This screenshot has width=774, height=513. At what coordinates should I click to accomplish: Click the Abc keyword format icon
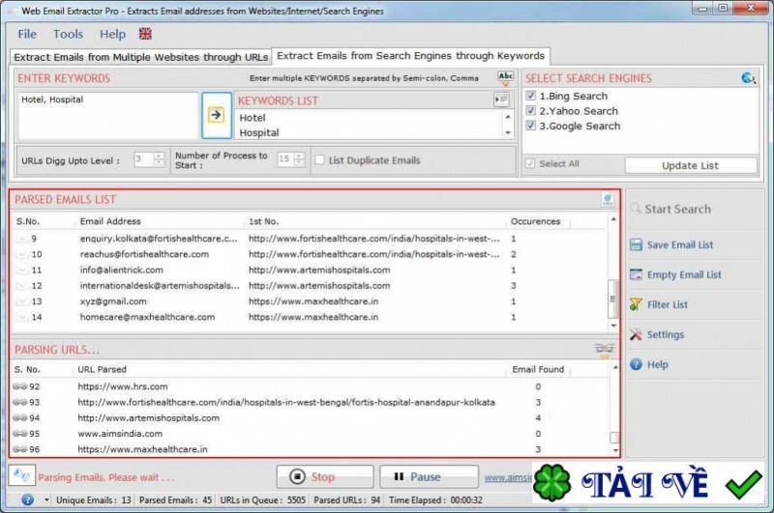pyautogui.click(x=505, y=77)
